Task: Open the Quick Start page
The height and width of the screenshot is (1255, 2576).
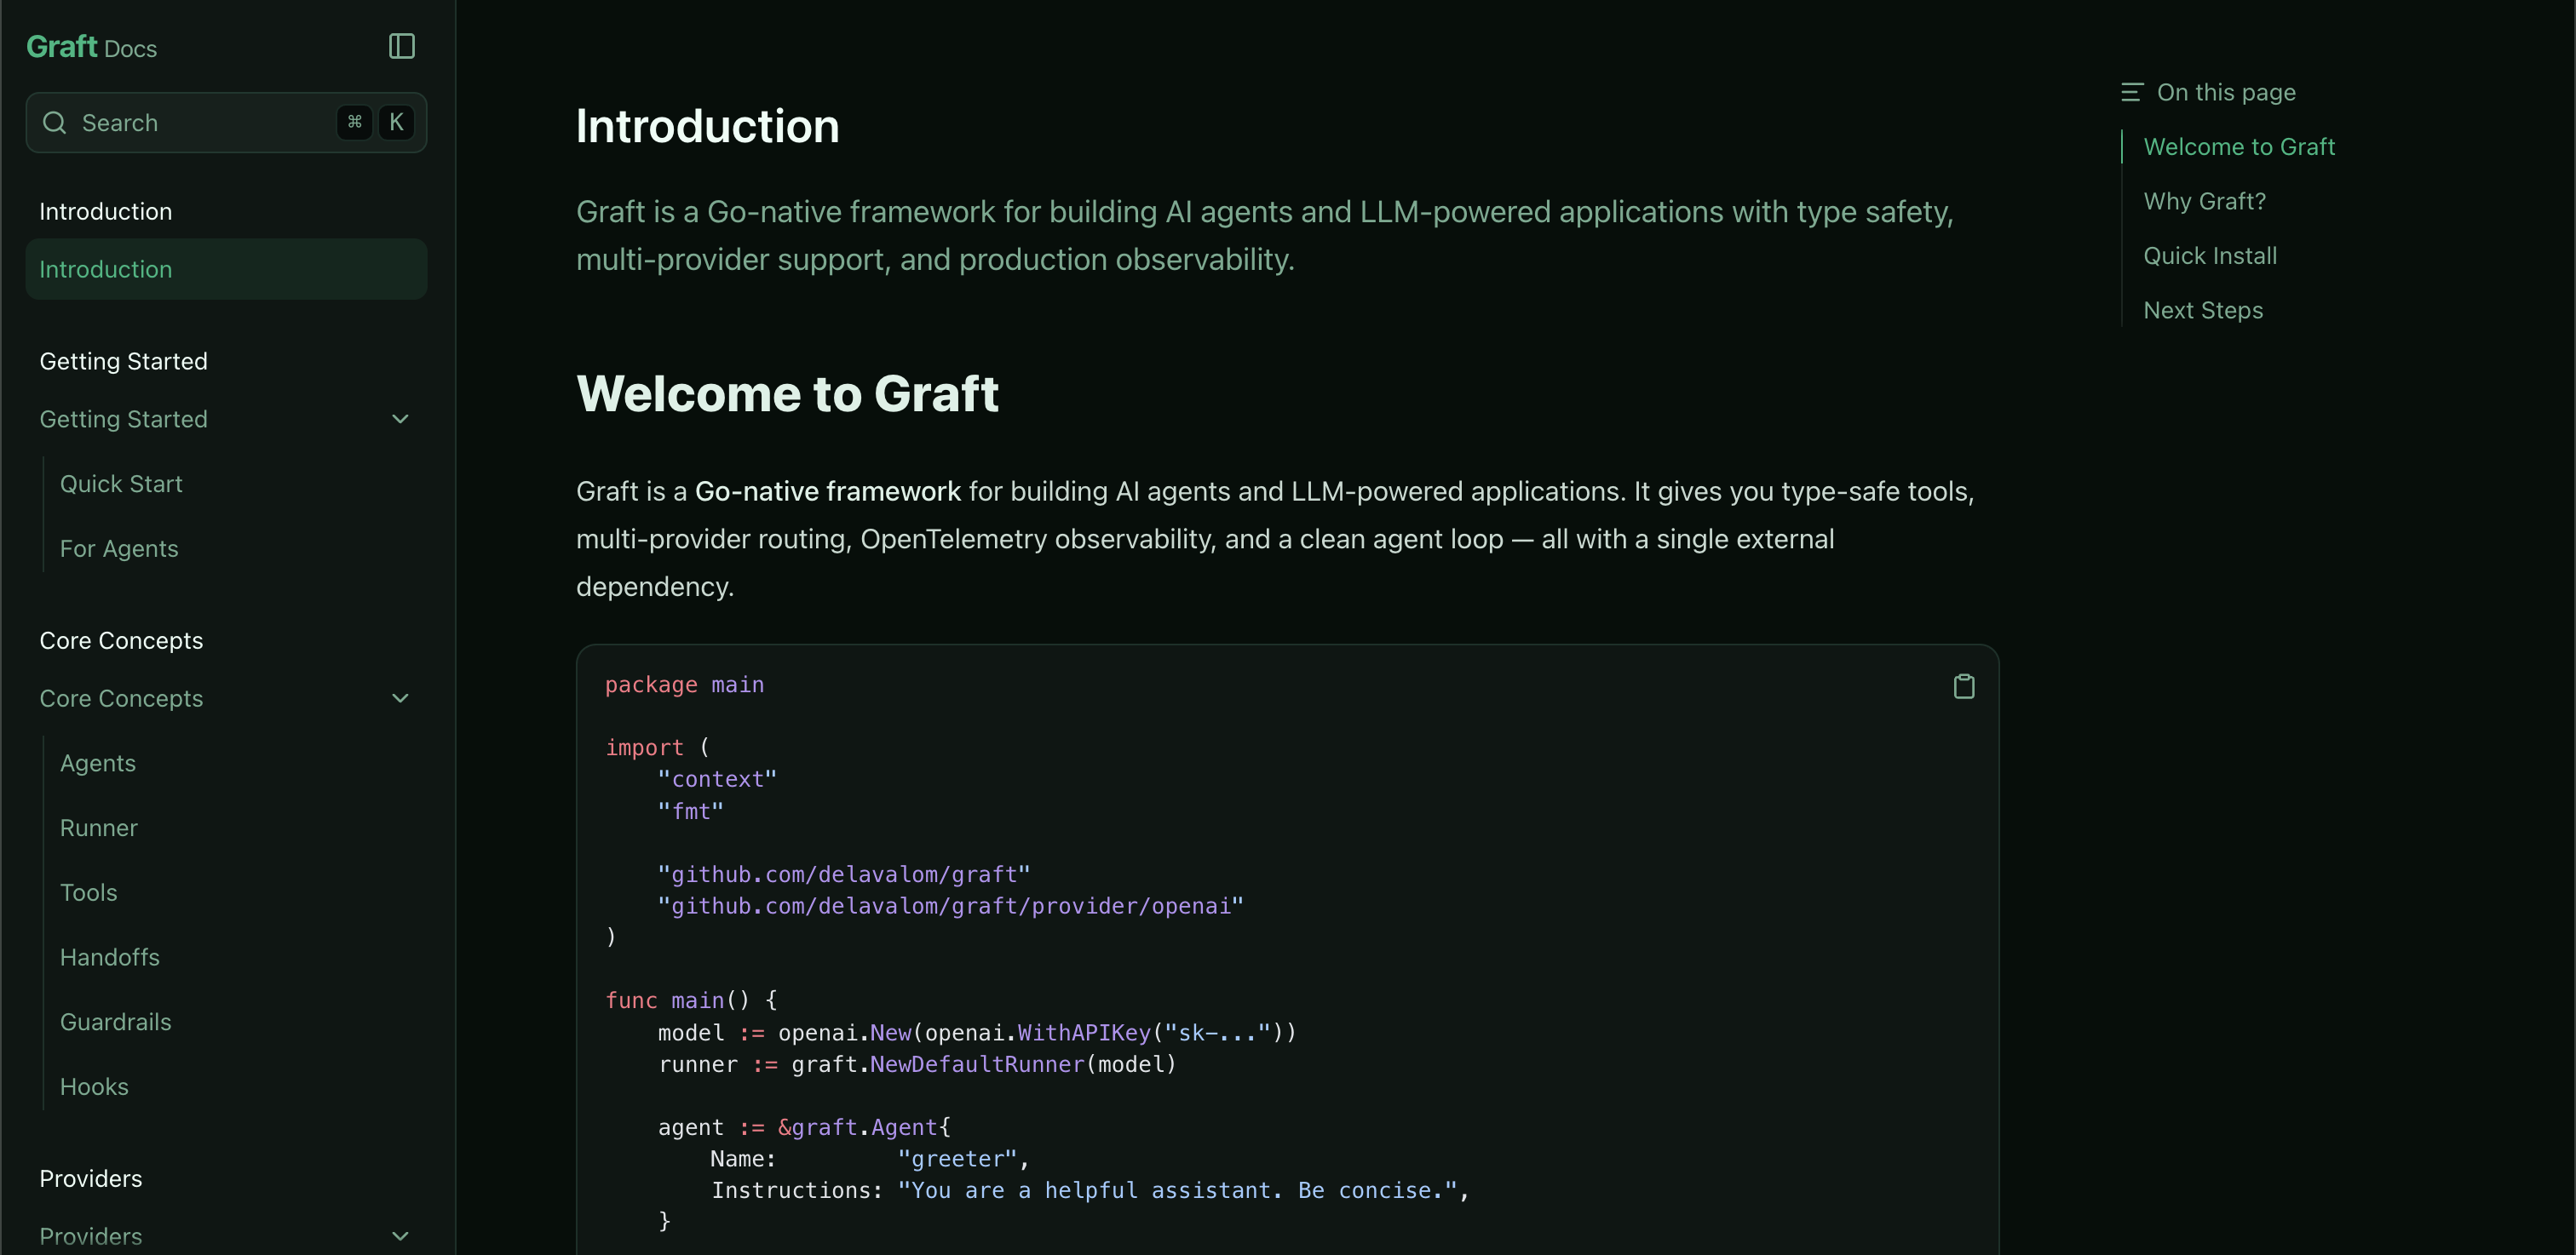Action: (x=122, y=484)
